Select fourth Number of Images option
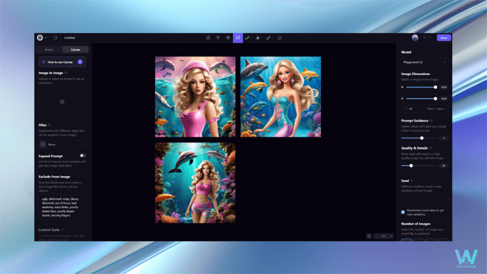 [x=443, y=240]
